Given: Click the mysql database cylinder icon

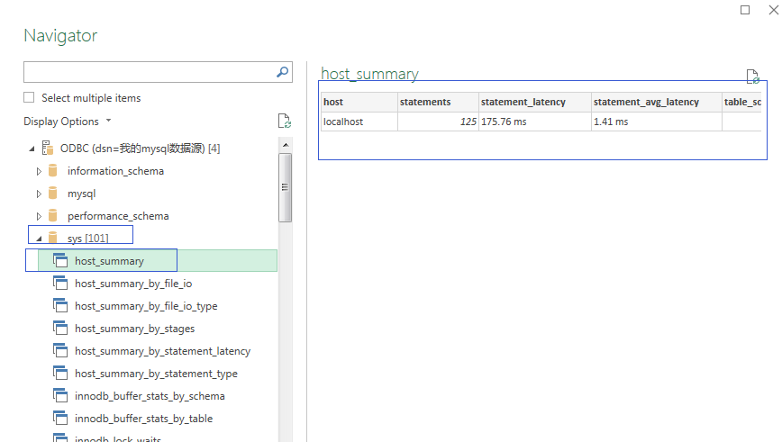Looking at the screenshot, I should pyautogui.click(x=53, y=193).
